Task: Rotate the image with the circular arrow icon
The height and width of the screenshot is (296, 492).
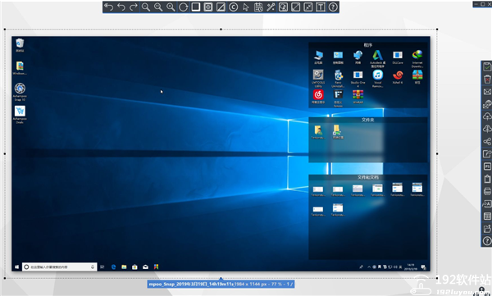Action: [183, 7]
